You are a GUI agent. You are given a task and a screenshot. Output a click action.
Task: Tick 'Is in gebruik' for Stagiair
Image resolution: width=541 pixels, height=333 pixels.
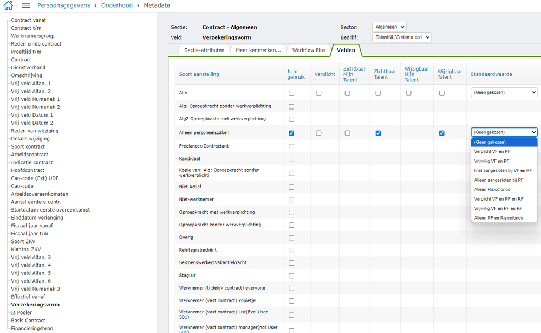[291, 276]
